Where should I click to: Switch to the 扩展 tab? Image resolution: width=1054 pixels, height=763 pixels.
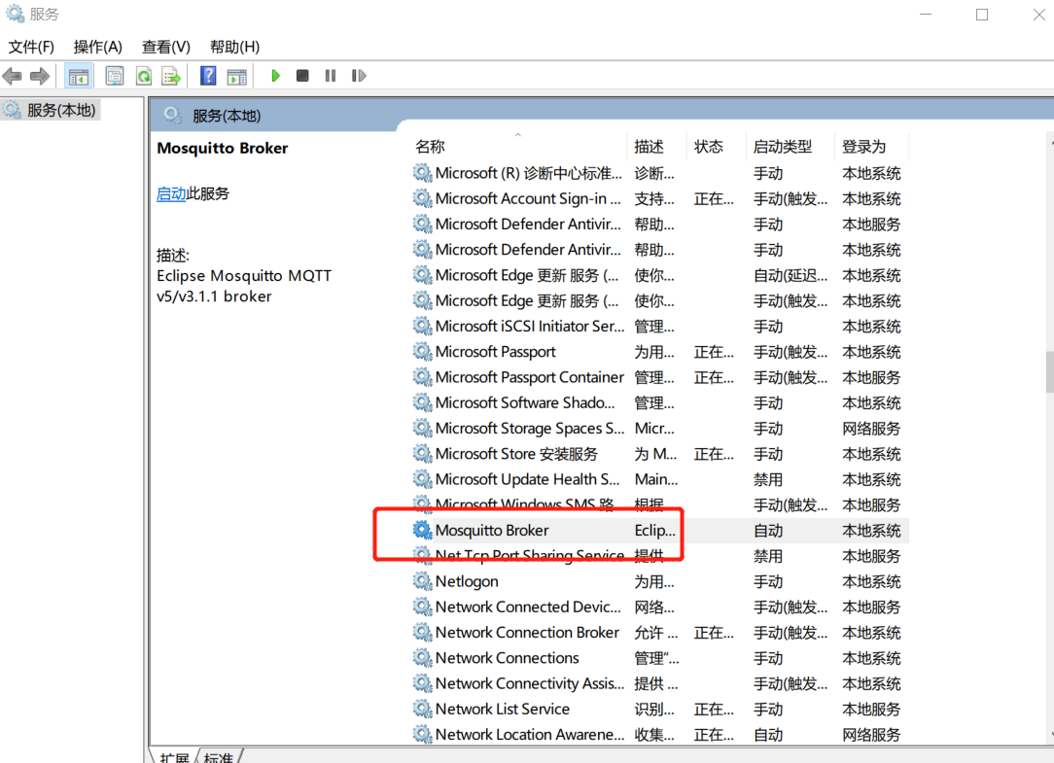174,757
